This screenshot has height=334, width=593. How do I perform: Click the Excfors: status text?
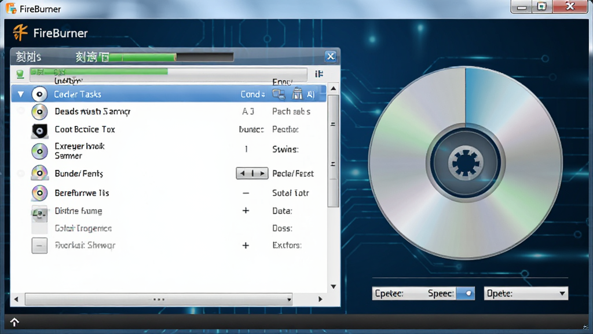pyautogui.click(x=287, y=245)
